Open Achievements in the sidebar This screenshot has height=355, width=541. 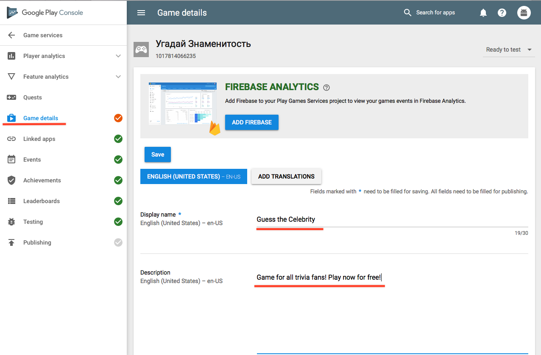click(x=42, y=180)
